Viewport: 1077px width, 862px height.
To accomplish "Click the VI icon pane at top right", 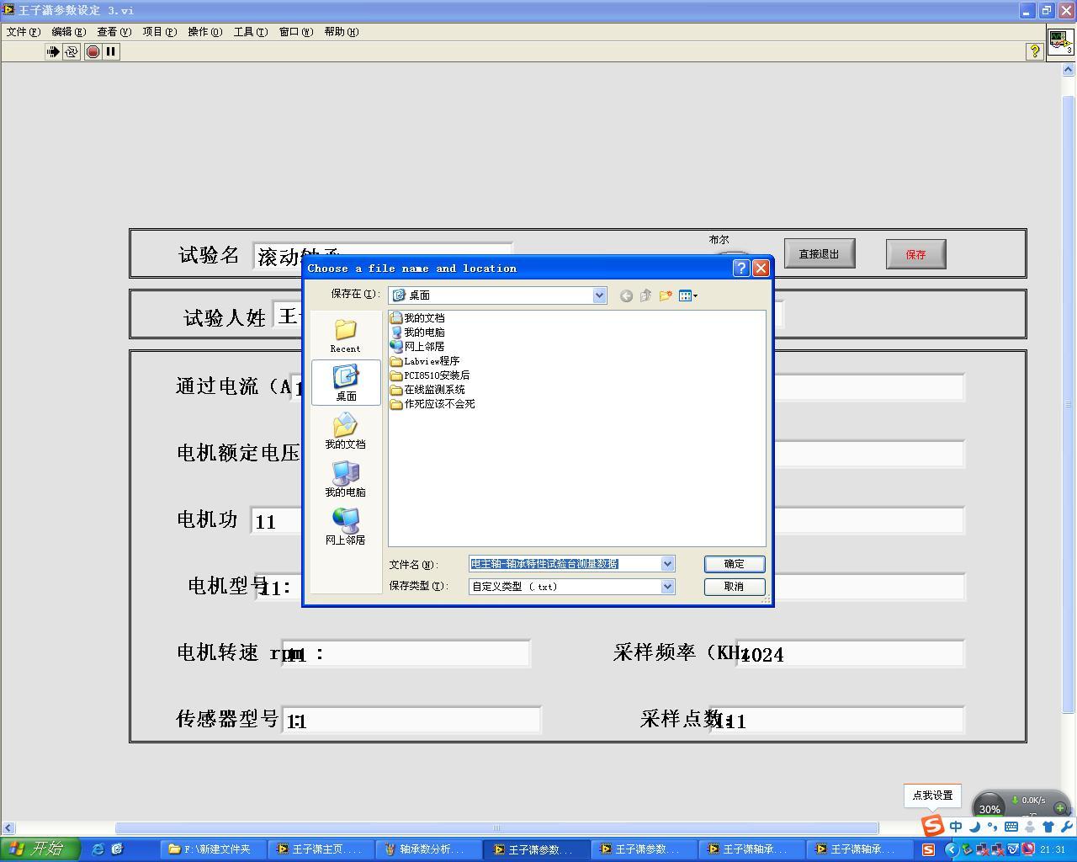I will point(1060,41).
